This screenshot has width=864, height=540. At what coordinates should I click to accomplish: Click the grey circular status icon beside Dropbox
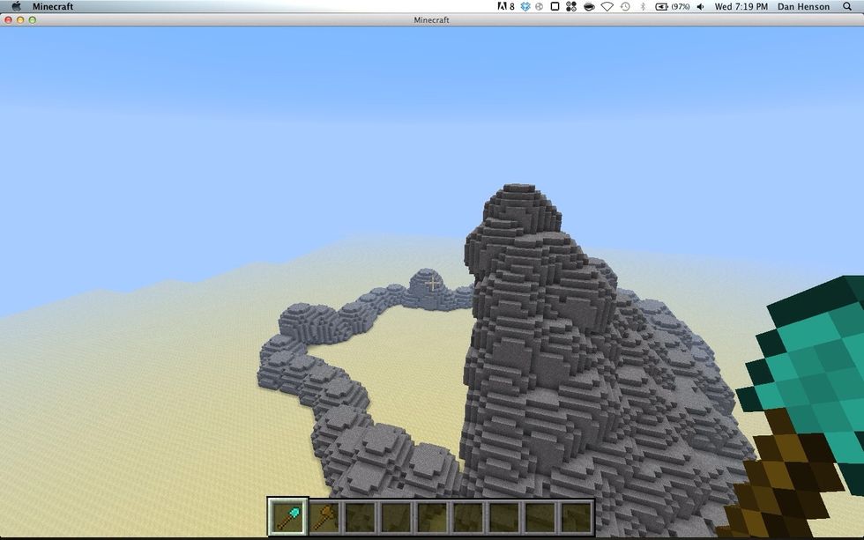(x=538, y=6)
